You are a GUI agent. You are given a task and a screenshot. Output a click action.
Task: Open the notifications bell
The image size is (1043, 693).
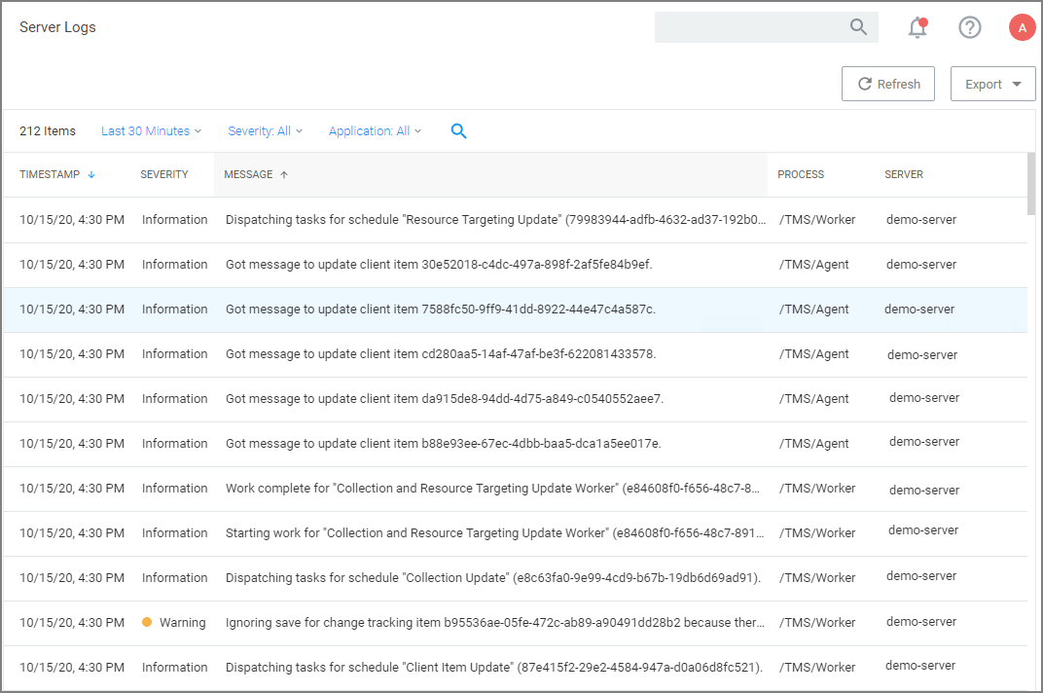coord(917,27)
